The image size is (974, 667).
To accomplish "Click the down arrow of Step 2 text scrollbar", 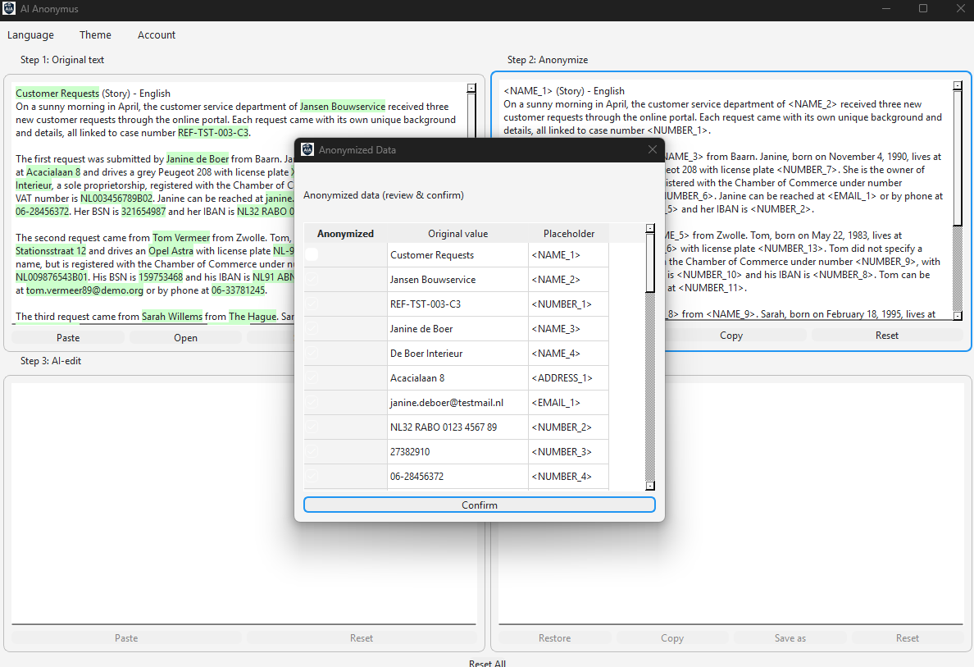I will 958,316.
